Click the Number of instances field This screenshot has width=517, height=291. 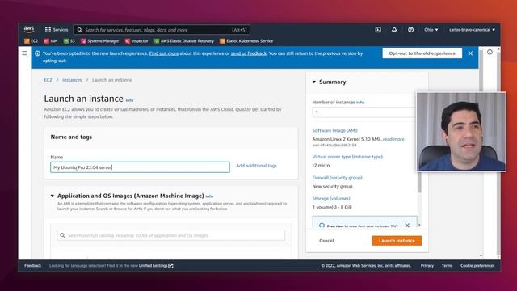pos(364,112)
